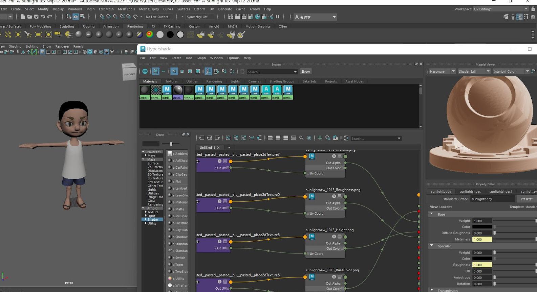Viewport: 537px width, 292px height.
Task: Click the magnifier icon in node editor toolbar
Action: [301, 138]
